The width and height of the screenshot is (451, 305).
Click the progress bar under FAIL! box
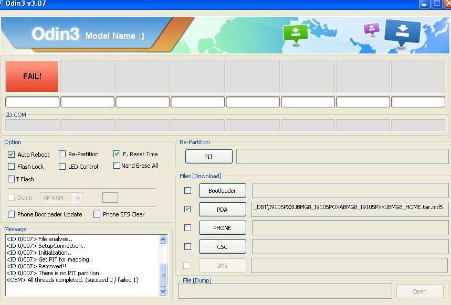click(x=32, y=102)
